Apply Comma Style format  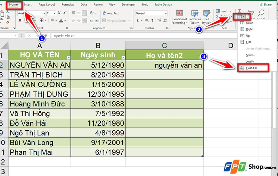(x=152, y=21)
